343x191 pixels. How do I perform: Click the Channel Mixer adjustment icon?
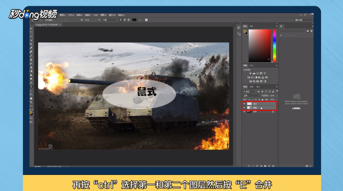[x=263, y=77]
